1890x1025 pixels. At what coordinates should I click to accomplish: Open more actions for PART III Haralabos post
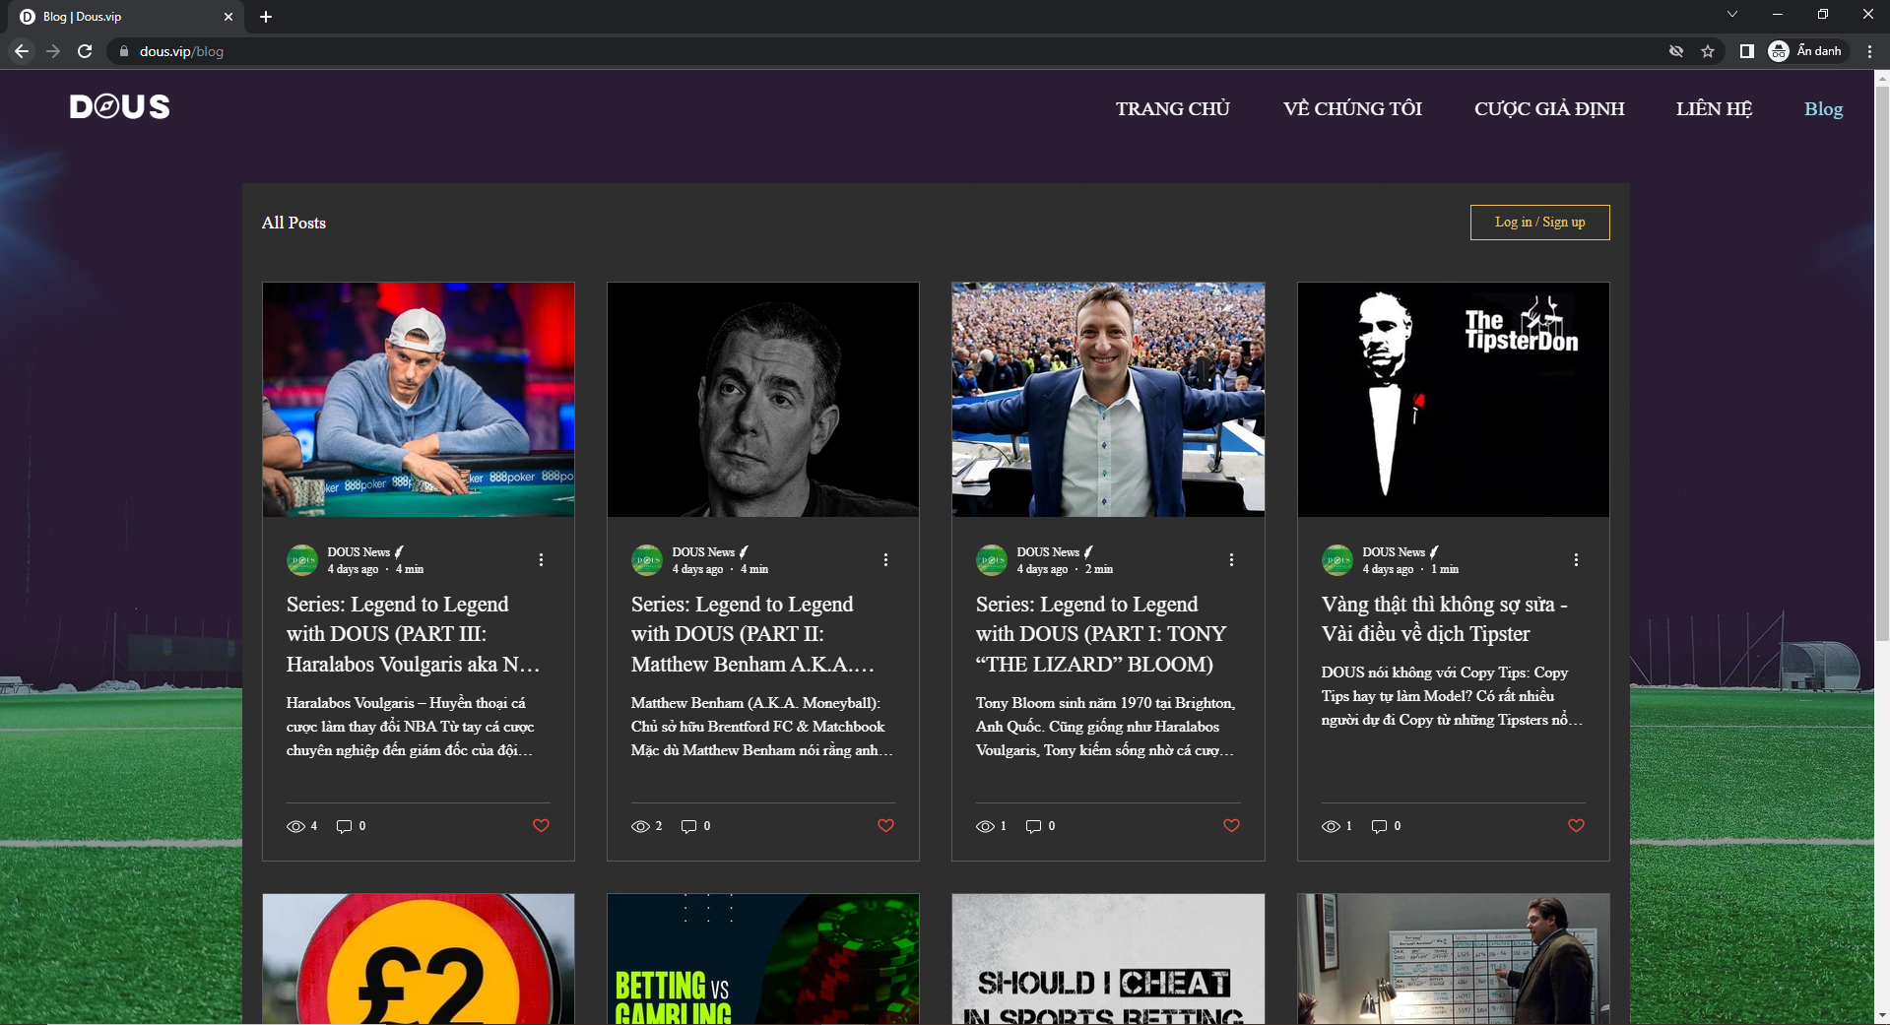pos(541,559)
